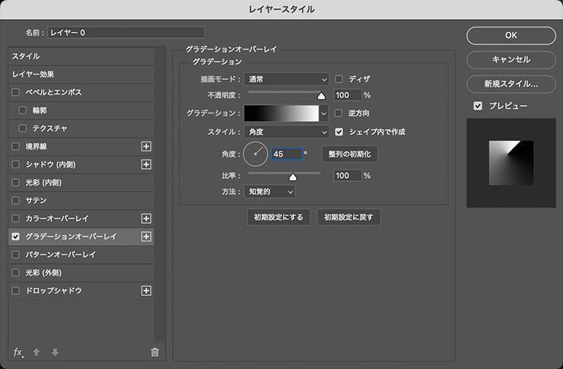Toggle the 逆方向 checkbox
This screenshot has width=563, height=369.
click(x=339, y=113)
